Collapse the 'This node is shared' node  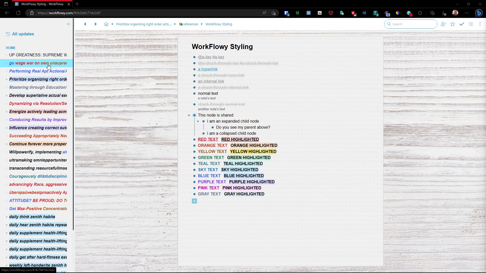[x=189, y=115]
